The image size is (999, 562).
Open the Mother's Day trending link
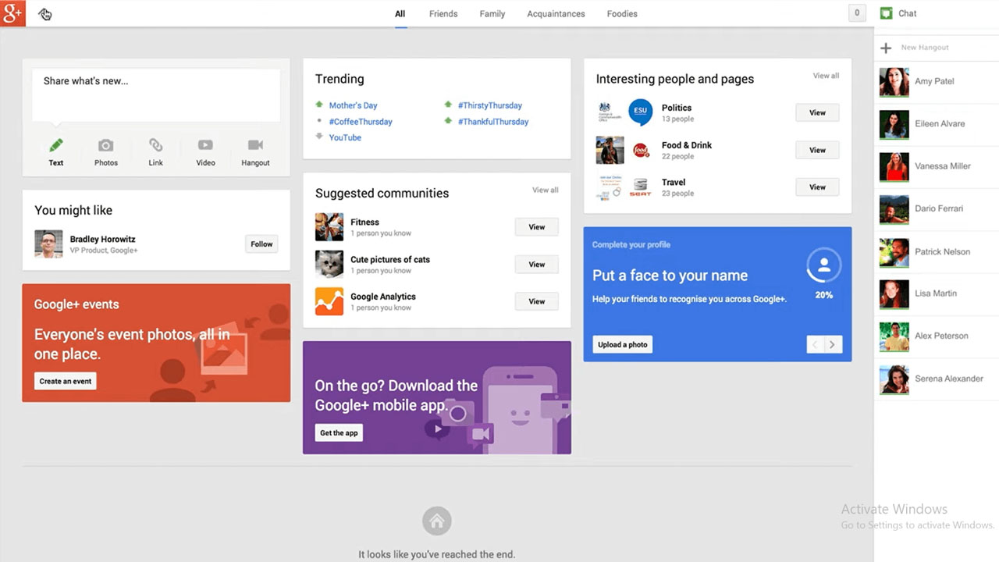353,105
